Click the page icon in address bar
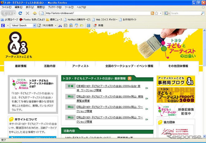206x143 pixels. (x=42, y=13)
